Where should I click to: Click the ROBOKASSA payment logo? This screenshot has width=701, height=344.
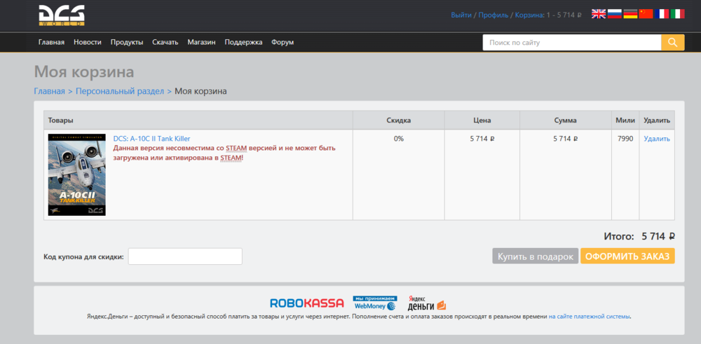[x=307, y=303]
